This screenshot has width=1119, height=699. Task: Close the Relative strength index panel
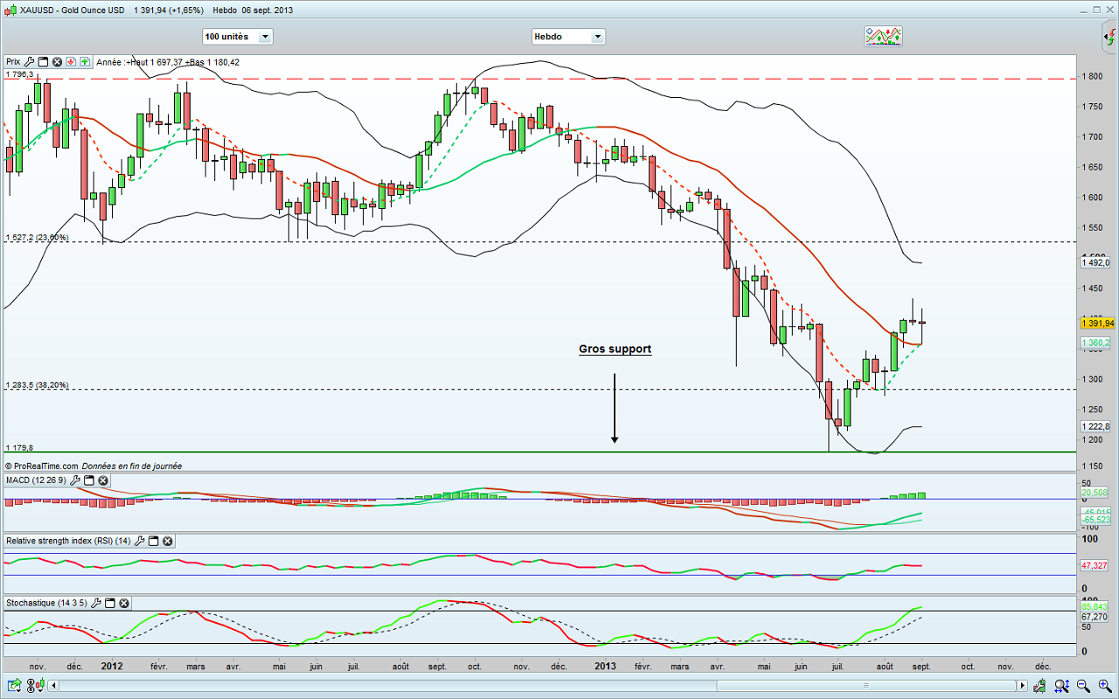[x=168, y=542]
